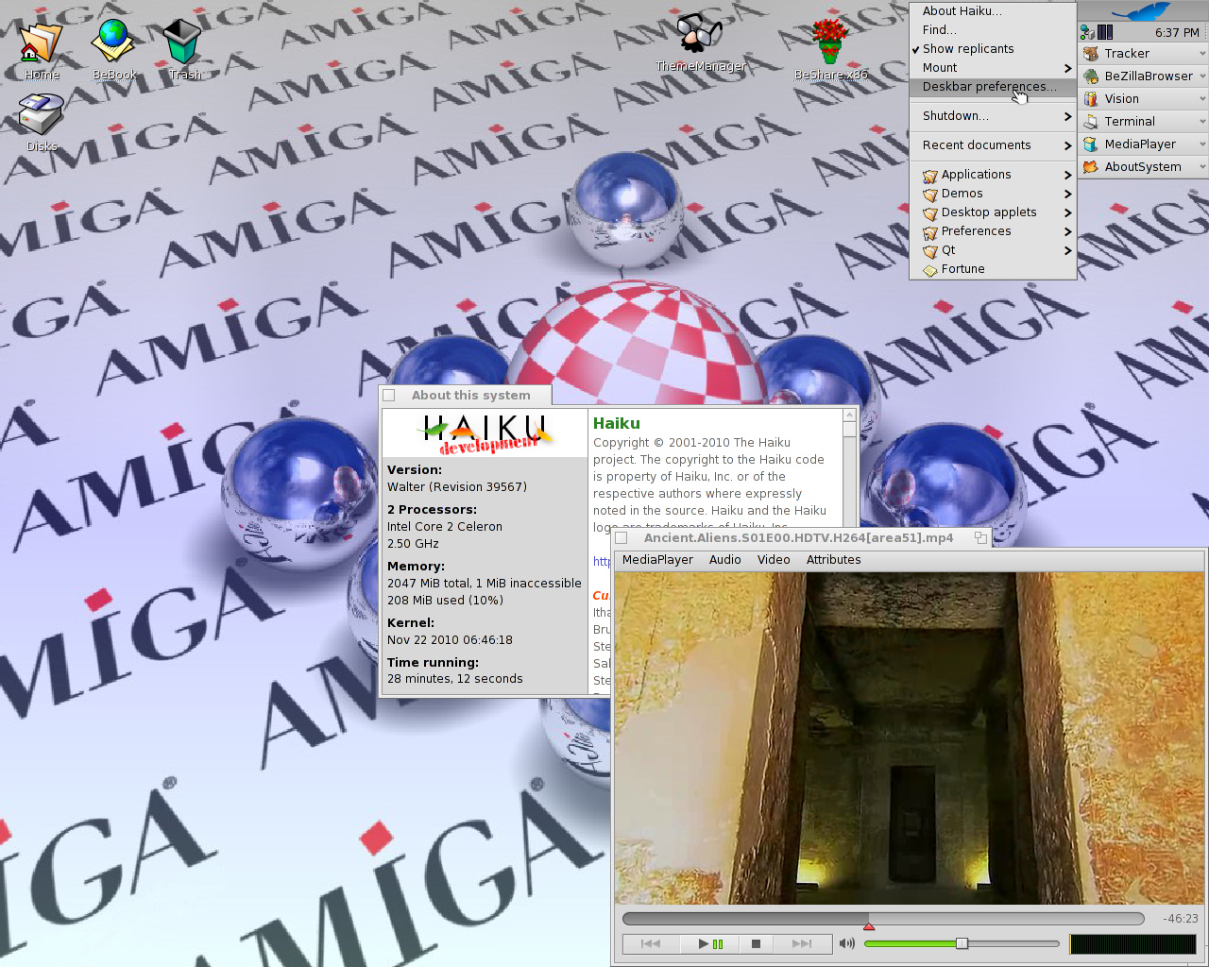Click the AboutSystem leaf icon in Deskbar
The image size is (1209, 967).
(1091, 167)
